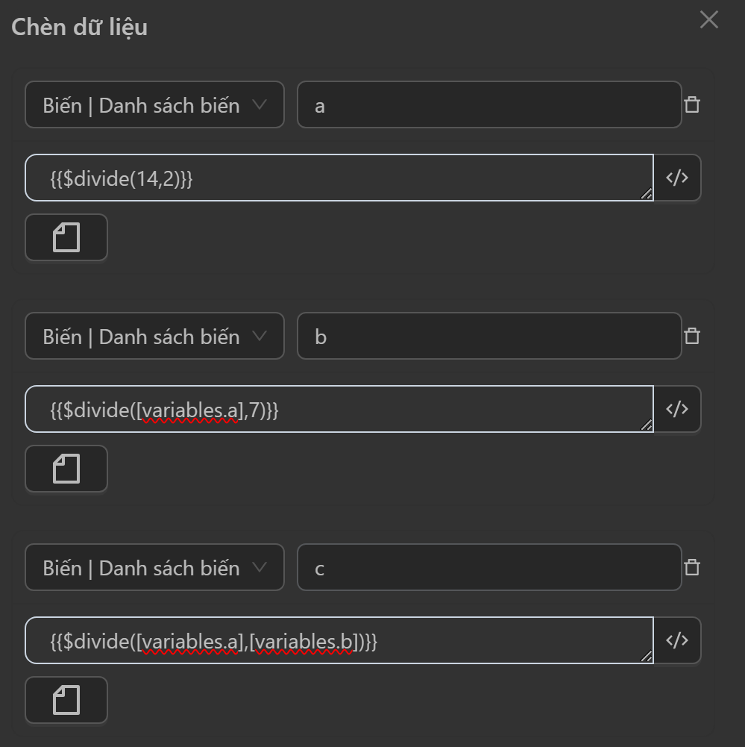Expand the type dropdown for variable b
The image size is (745, 747).
[x=154, y=336]
